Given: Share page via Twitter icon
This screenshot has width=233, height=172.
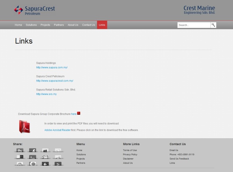Looking at the screenshot, I should [x=20, y=150].
